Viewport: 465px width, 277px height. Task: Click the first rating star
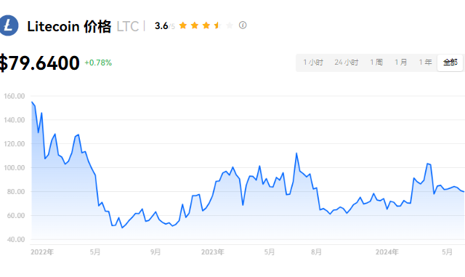(x=183, y=25)
